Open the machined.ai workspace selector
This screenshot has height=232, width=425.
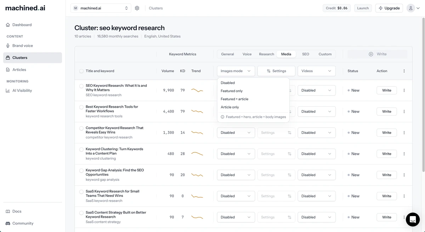(x=101, y=8)
